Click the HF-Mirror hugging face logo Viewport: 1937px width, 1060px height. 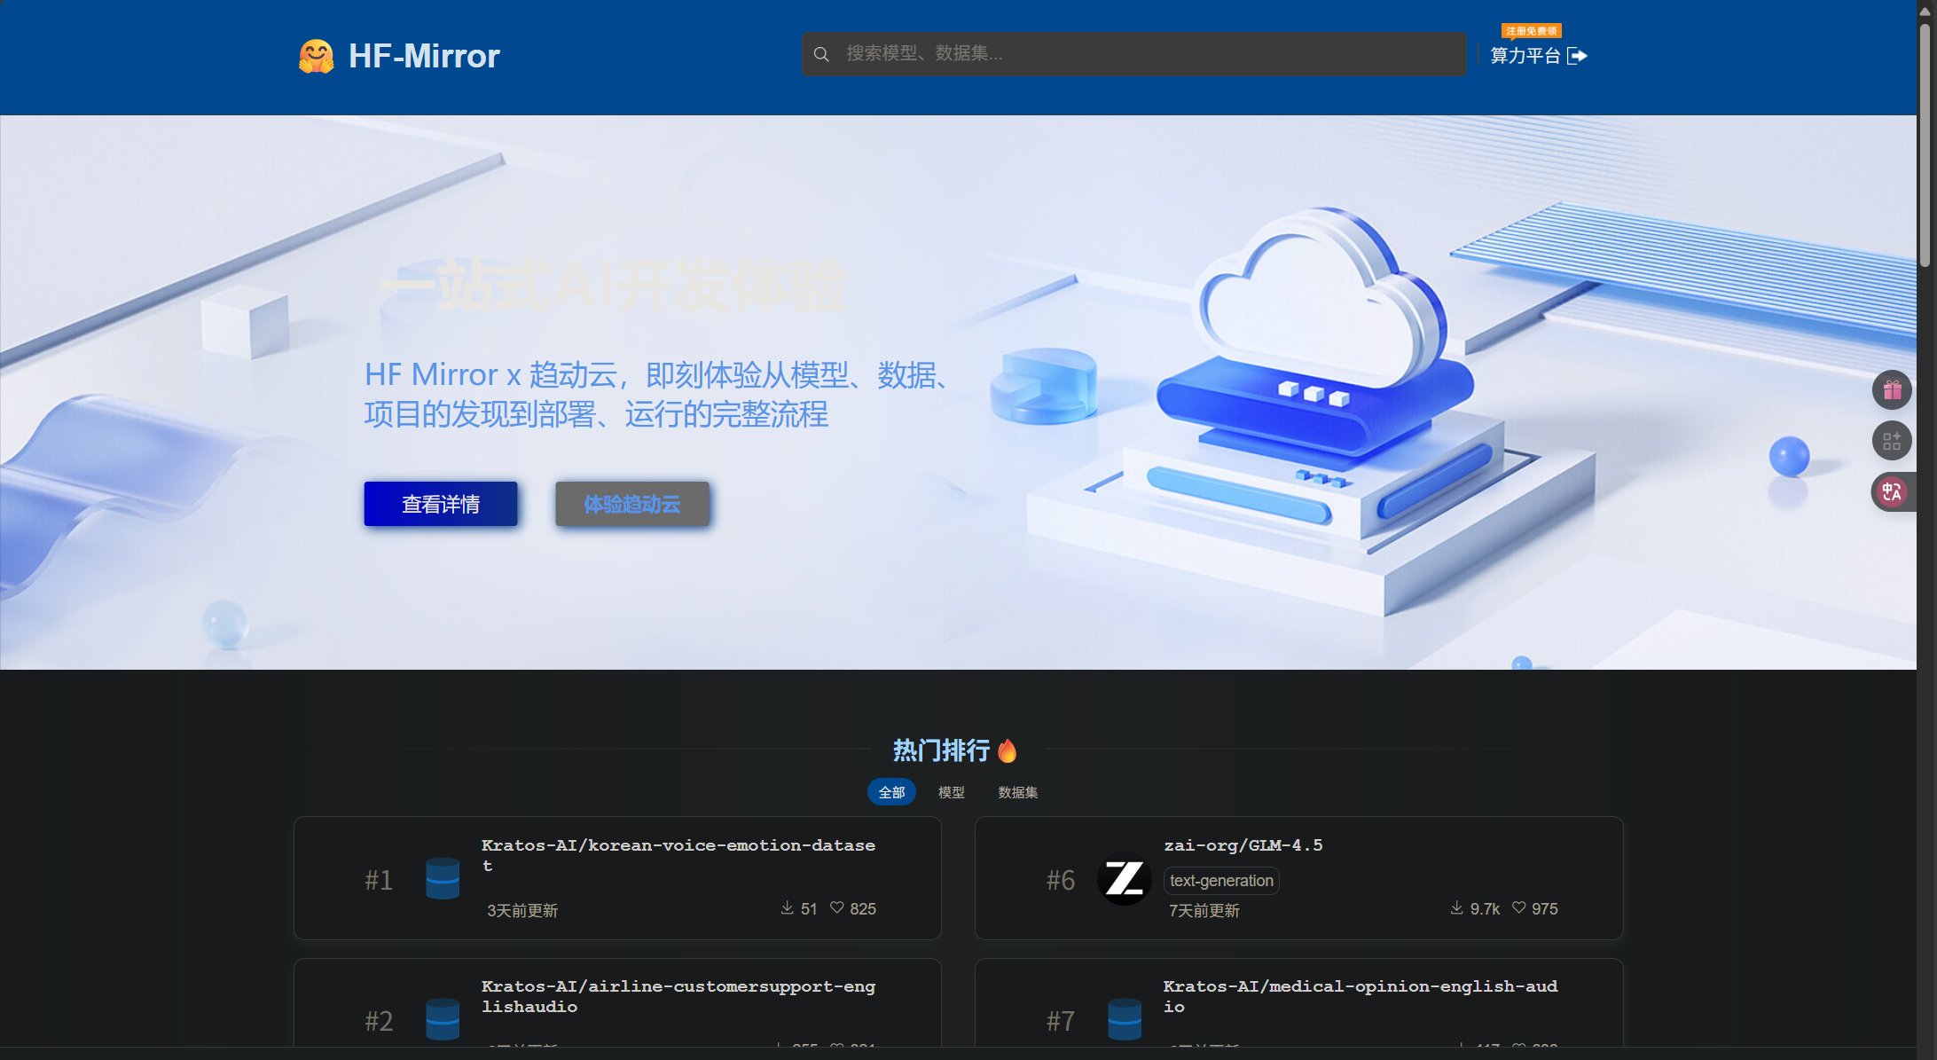316,56
